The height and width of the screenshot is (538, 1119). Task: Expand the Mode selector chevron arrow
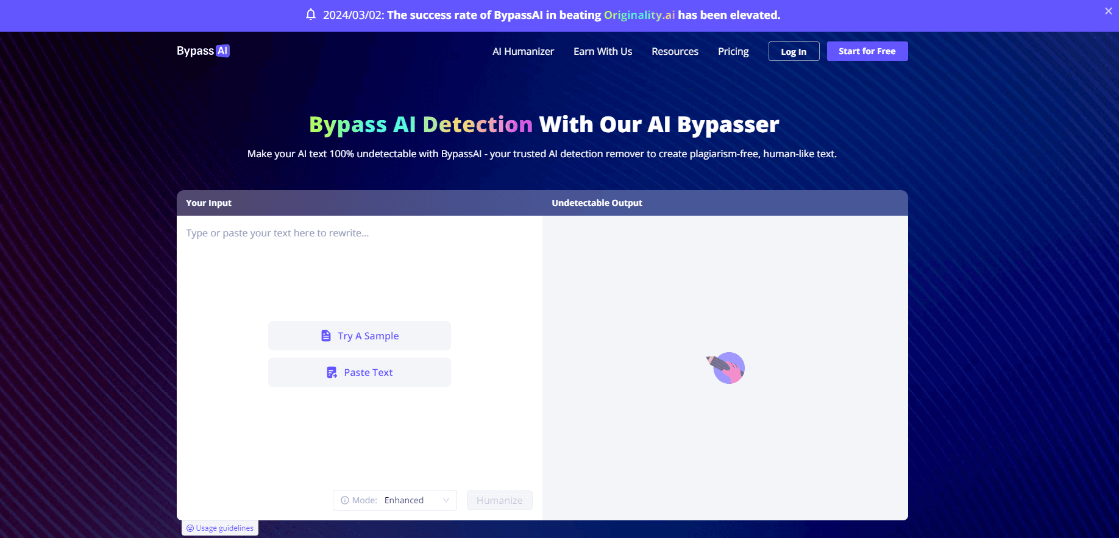pyautogui.click(x=446, y=500)
